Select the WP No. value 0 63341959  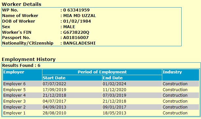[x=77, y=10]
